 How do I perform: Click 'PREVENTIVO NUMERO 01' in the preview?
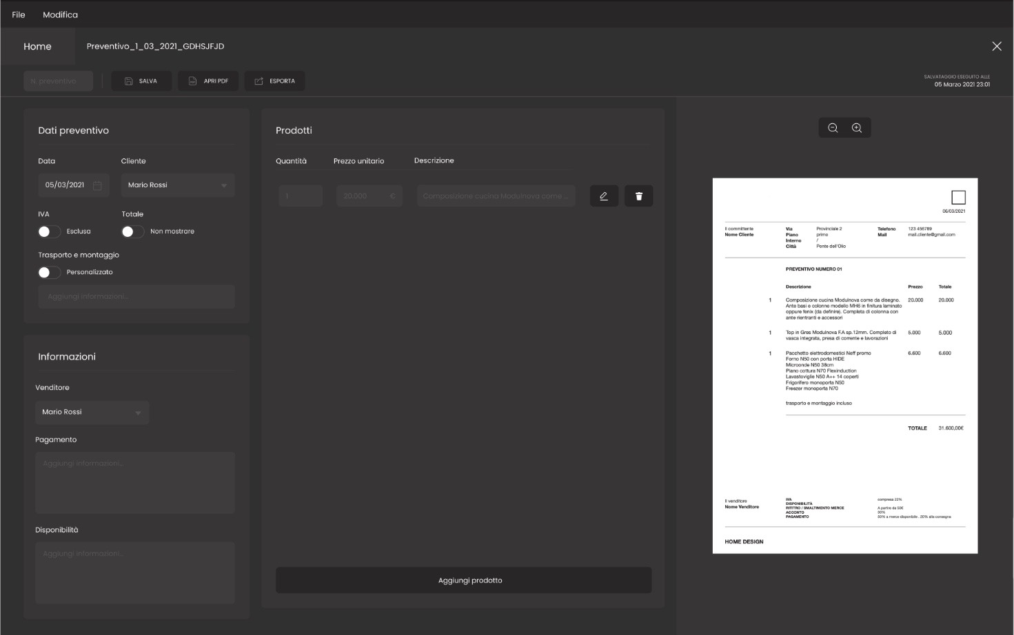coord(813,269)
